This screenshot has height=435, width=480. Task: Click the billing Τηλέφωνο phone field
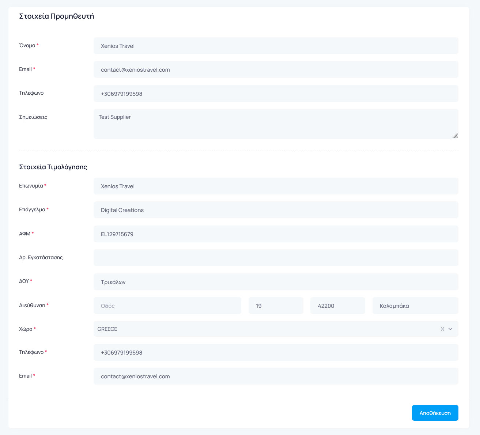(x=276, y=353)
